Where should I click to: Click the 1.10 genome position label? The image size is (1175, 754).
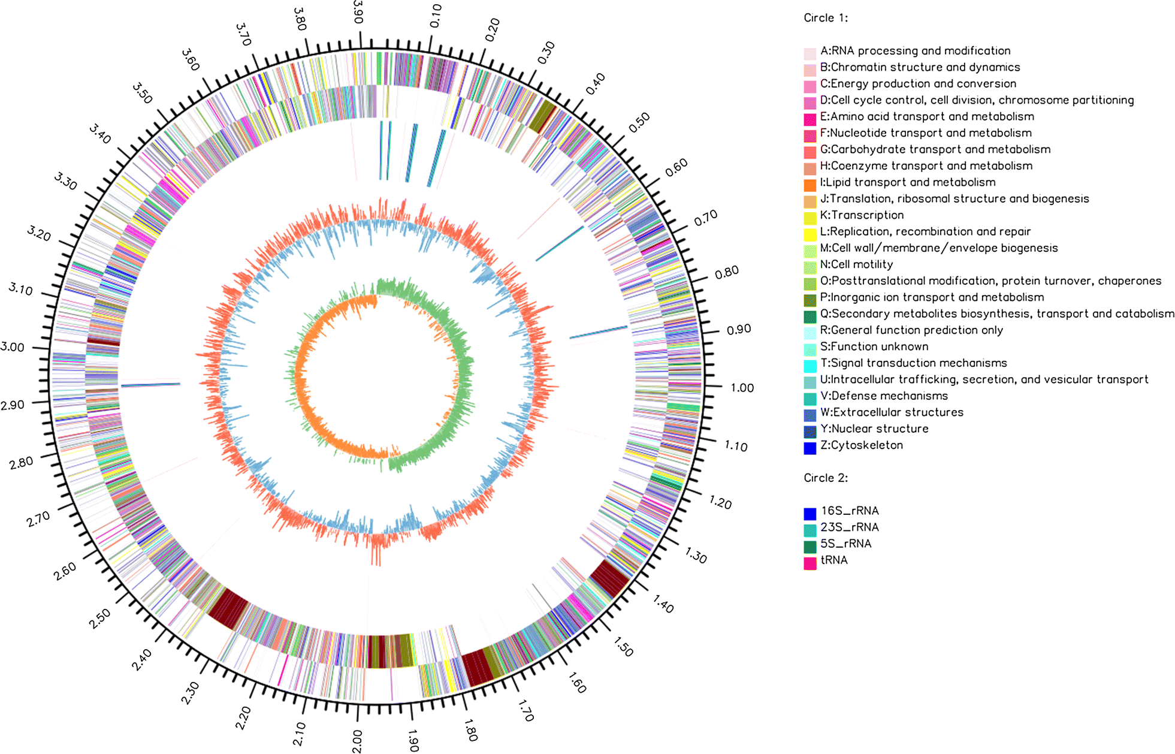point(736,446)
